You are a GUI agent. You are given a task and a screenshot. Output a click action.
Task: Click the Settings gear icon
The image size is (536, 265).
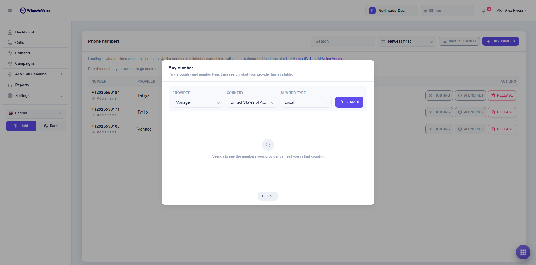pyautogui.click(x=10, y=96)
